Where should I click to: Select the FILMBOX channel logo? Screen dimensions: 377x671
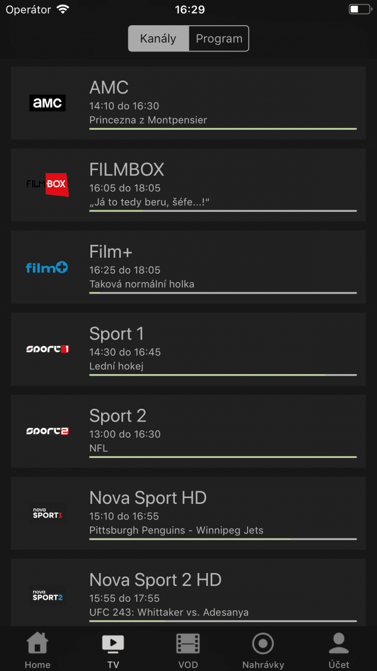pos(47,185)
